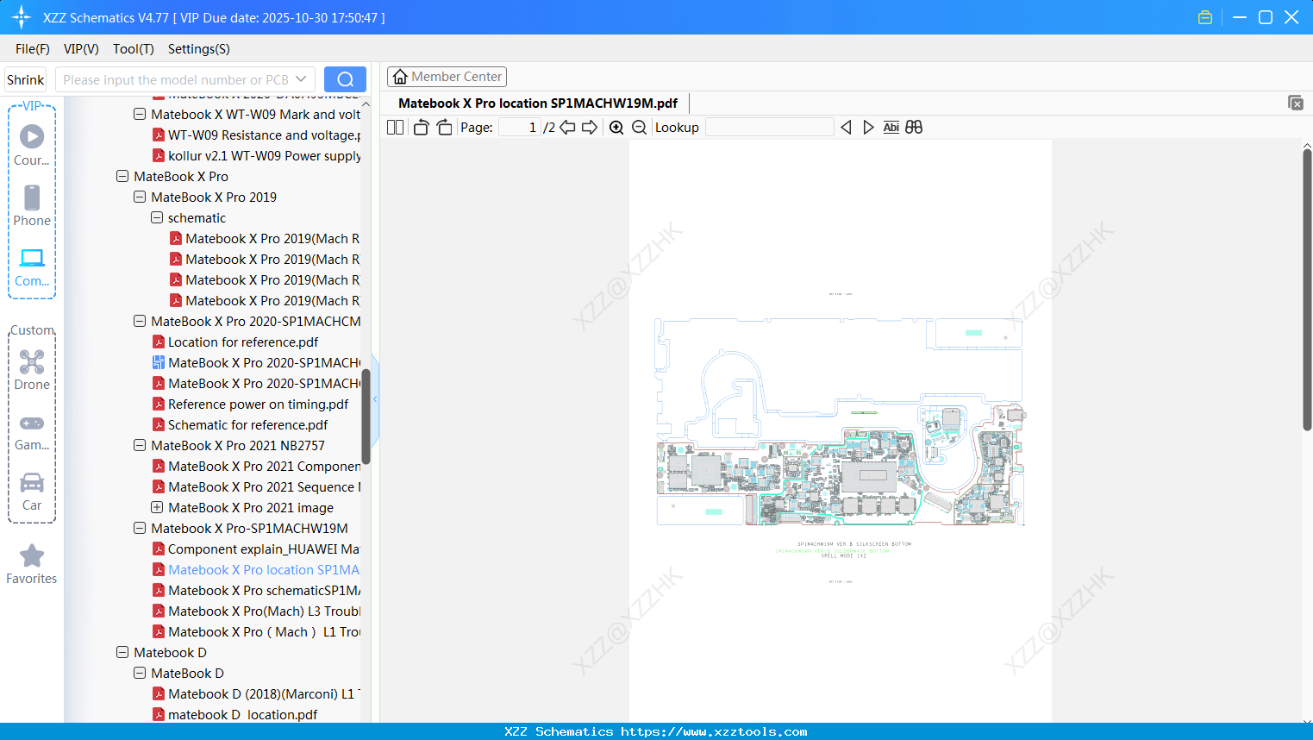The height and width of the screenshot is (740, 1313).
Task: Click the binoculars search icon
Action: (x=914, y=128)
